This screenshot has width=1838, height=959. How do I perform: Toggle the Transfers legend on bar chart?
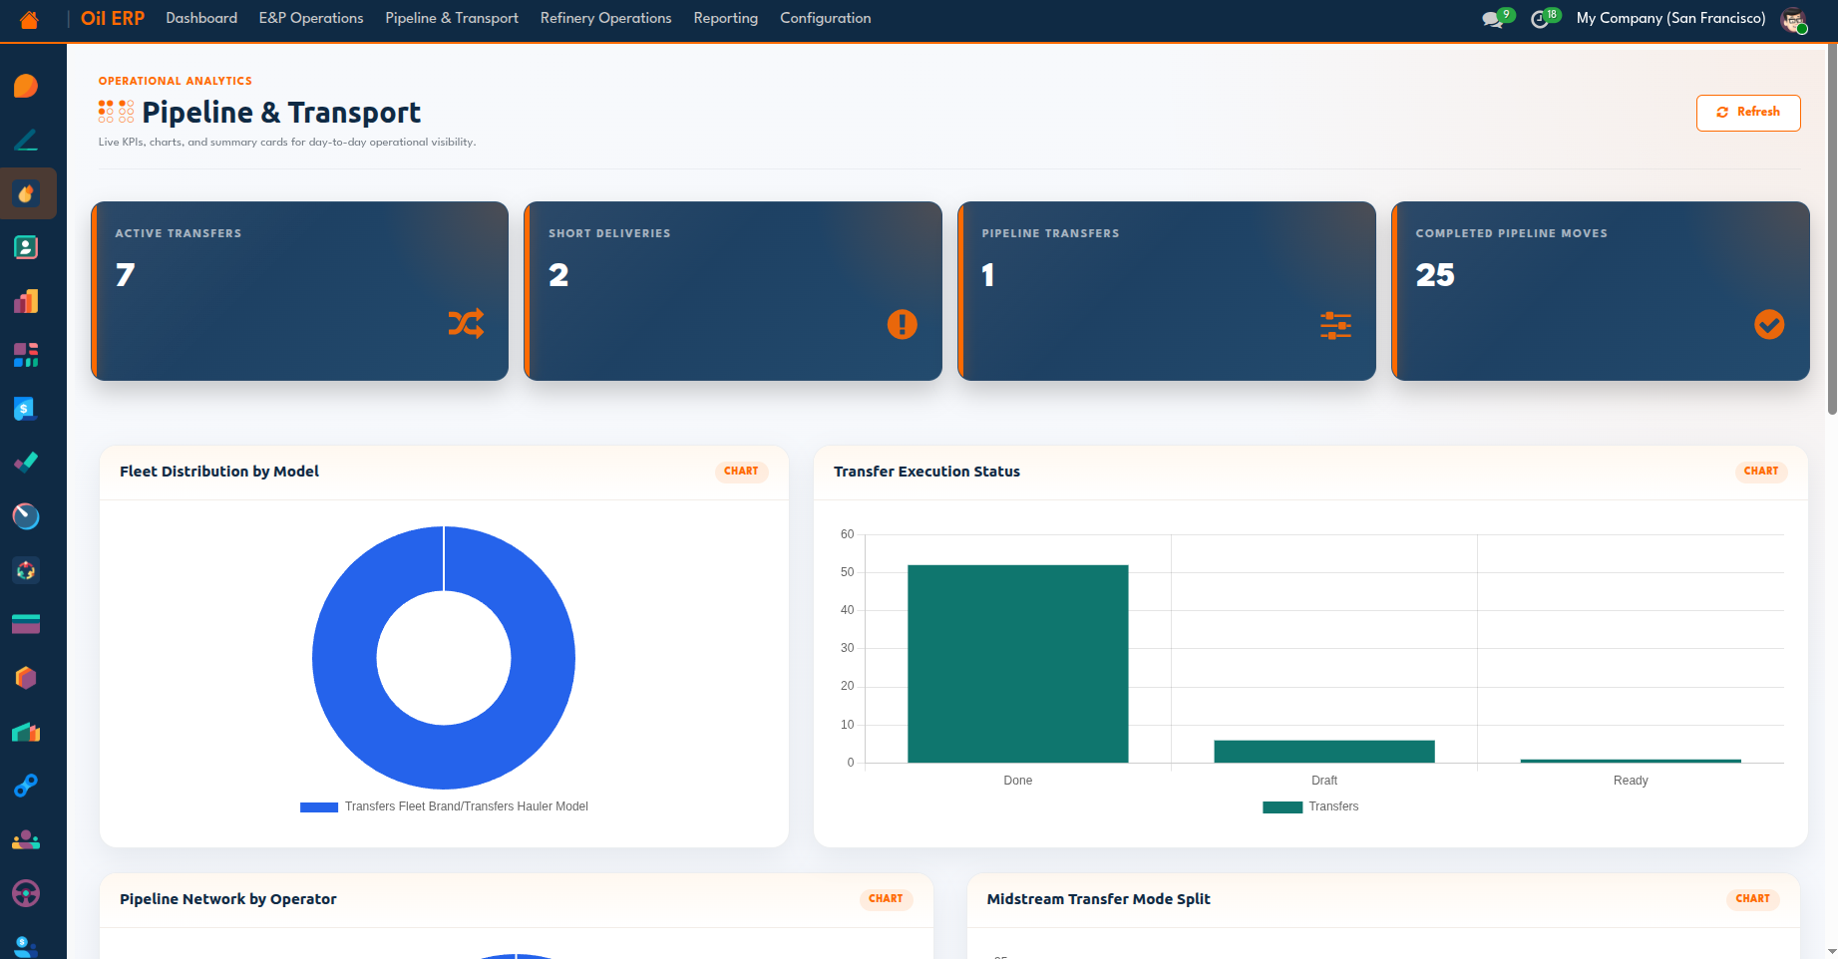coord(1310,806)
